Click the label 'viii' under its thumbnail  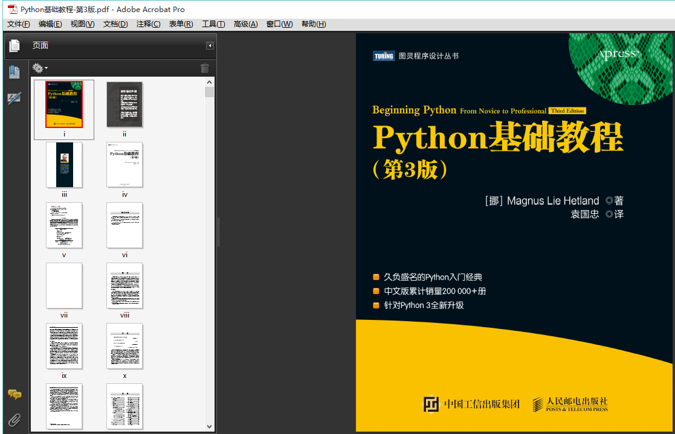click(x=124, y=315)
